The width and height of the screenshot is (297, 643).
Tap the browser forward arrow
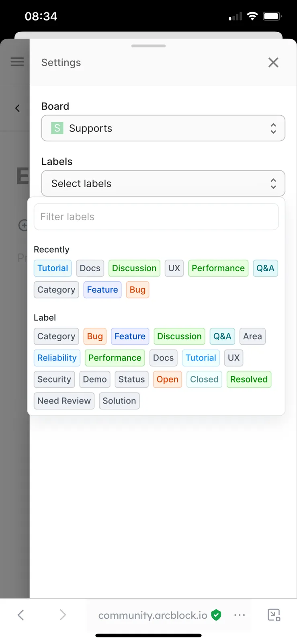63,614
